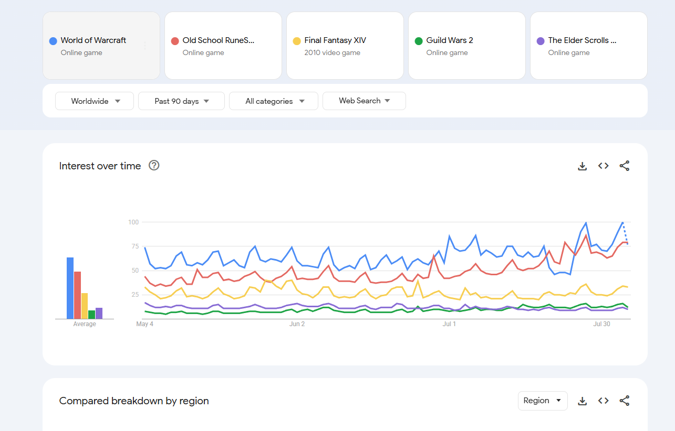The image size is (675, 431).
Task: Edit The Elder Scrolls search term card
Action: click(x=589, y=46)
